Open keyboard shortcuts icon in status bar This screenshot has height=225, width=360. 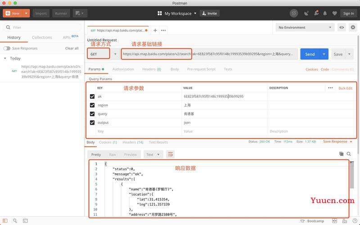click(x=345, y=221)
